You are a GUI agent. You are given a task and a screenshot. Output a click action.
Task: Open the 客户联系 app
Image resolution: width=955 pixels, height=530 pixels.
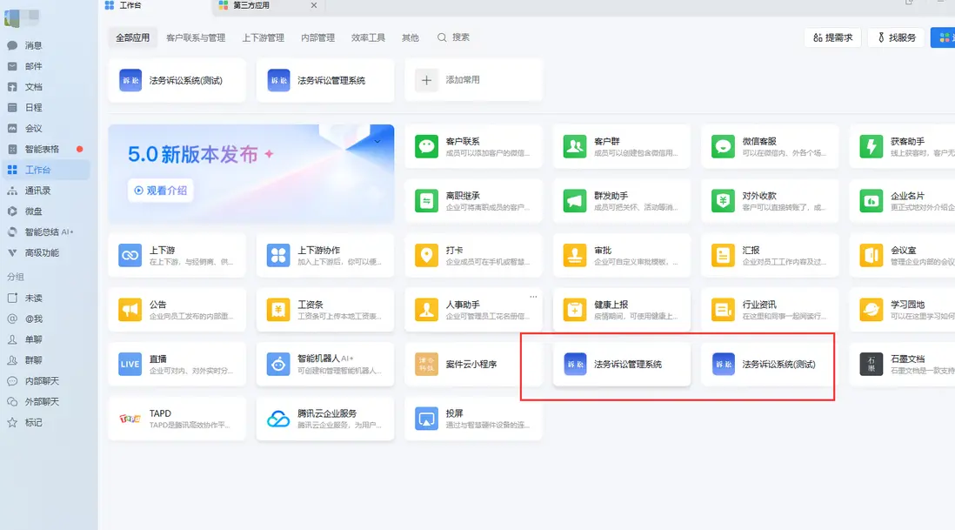[473, 147]
